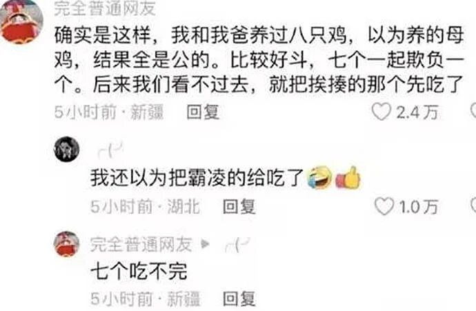The height and width of the screenshot is (311, 476).
Task: Open the replied-to username after the arrow
Action: click(237, 245)
